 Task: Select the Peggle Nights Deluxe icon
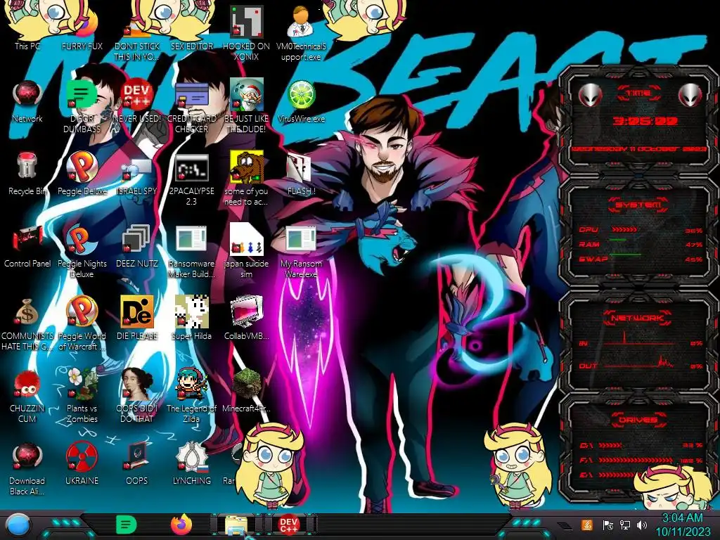[x=82, y=250]
